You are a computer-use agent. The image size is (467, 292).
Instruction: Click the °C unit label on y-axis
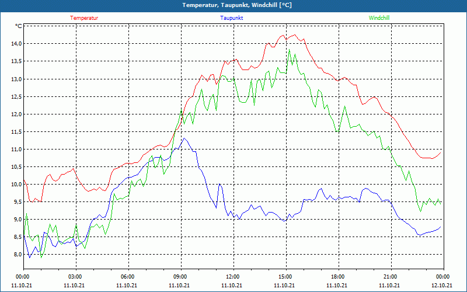click(x=19, y=26)
